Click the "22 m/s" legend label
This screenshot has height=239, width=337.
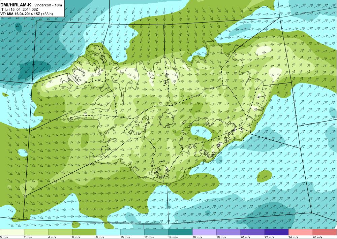[269, 237]
